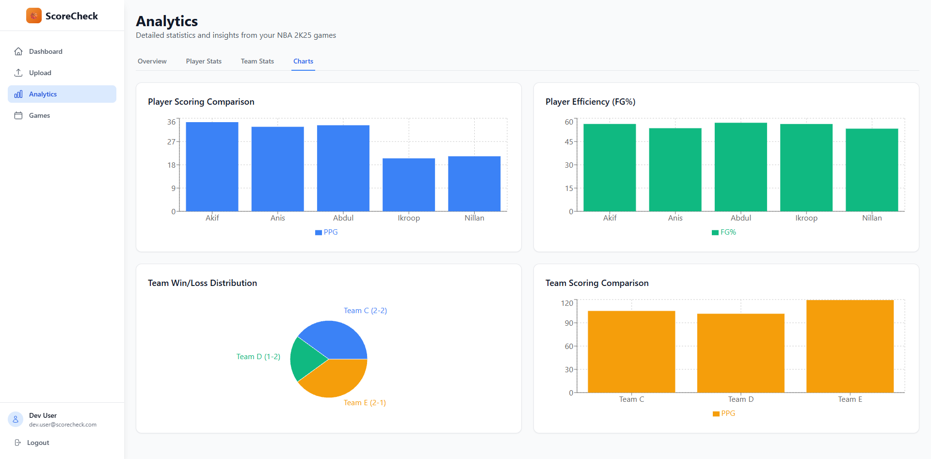Click the blue PPG legend swatch
This screenshot has width=931, height=459.
pyautogui.click(x=319, y=233)
